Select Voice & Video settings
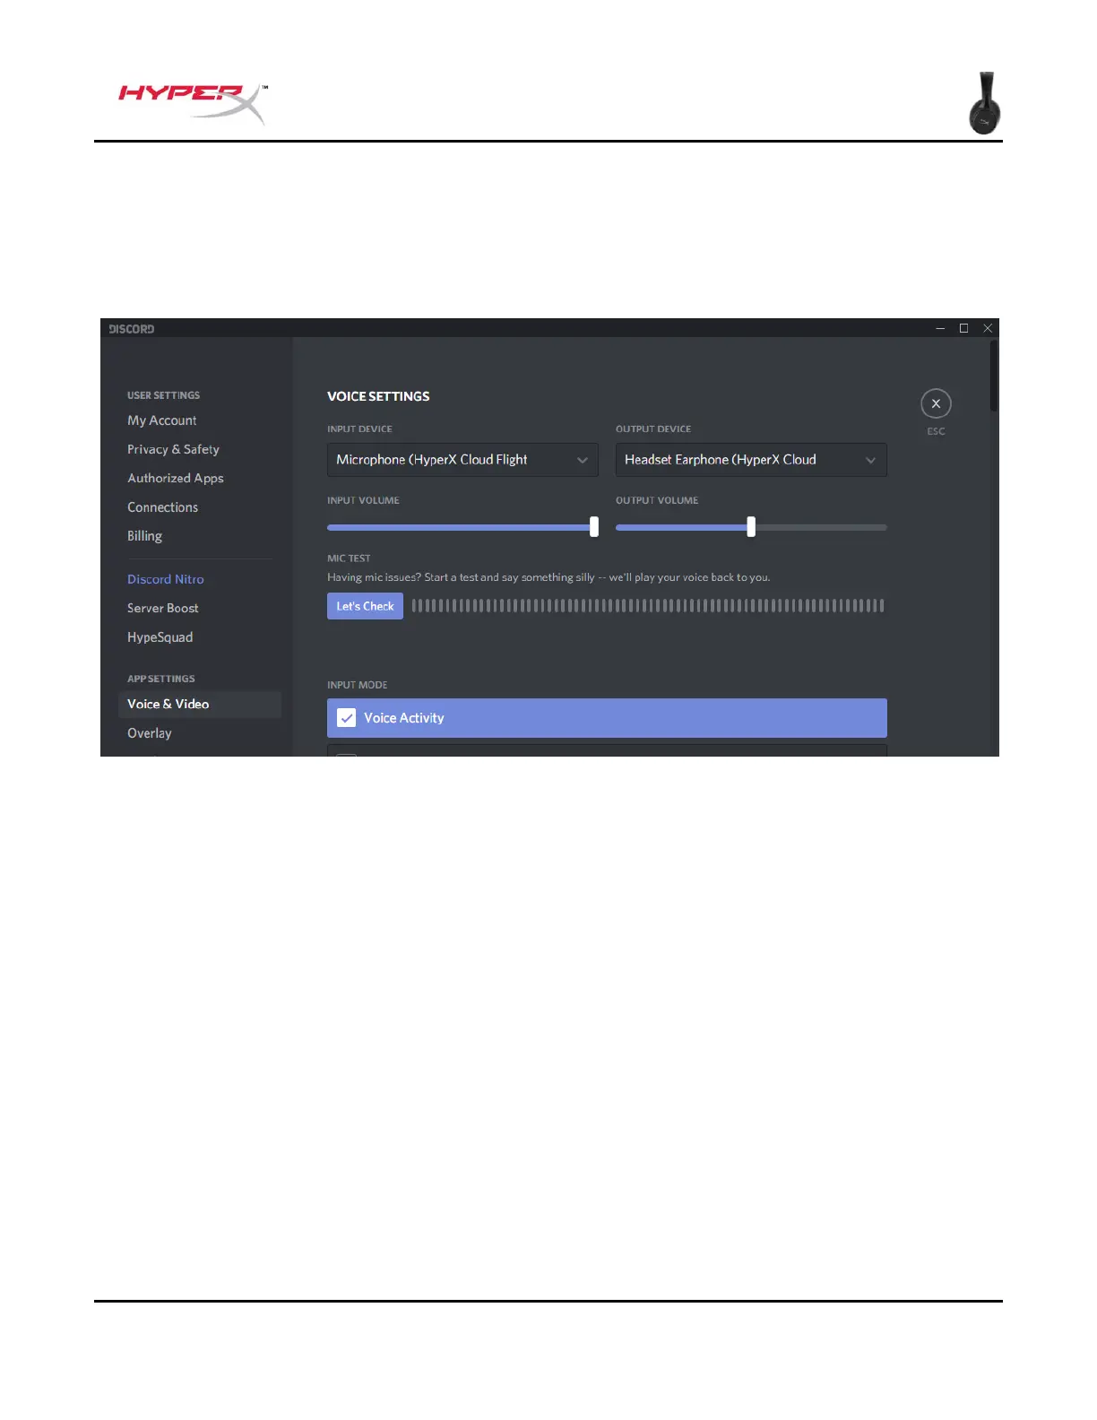This screenshot has height=1420, width=1097. tap(200, 704)
